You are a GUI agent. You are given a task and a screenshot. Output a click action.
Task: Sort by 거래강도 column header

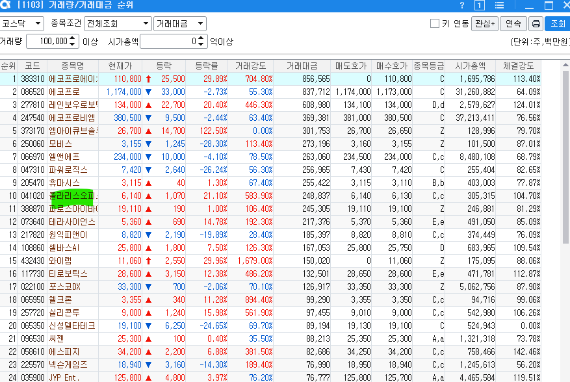251,66
